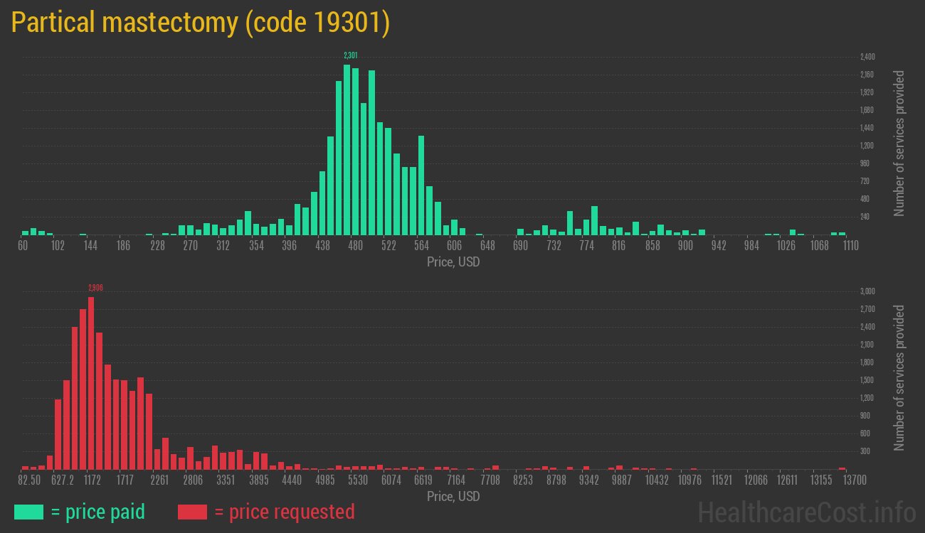
Task: Select the 1172 tick on red chart axis
Action: (x=92, y=480)
